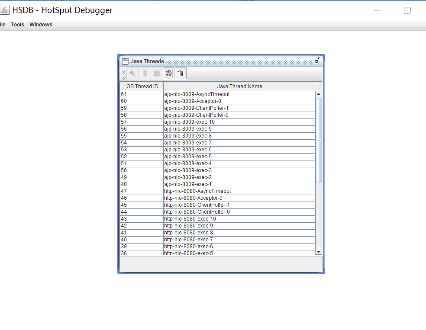The height and width of the screenshot is (330, 426).
Task: Select thread ajp-nio-8009-exec-4
Action: 239,163
